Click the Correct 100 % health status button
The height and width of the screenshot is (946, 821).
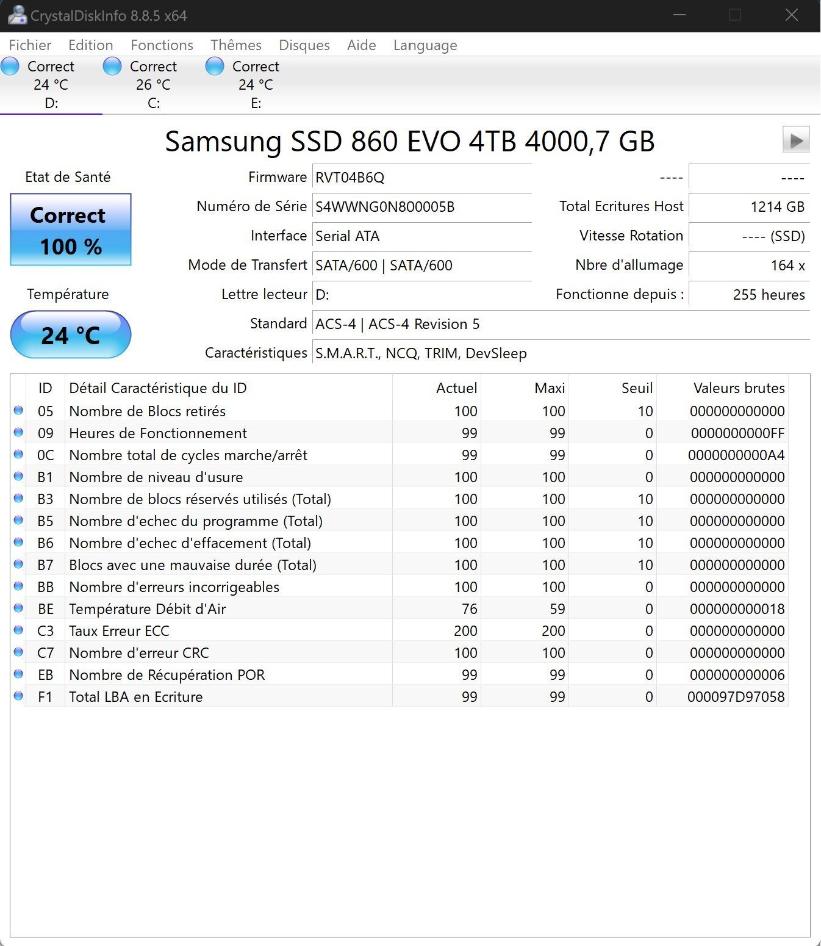tap(71, 229)
